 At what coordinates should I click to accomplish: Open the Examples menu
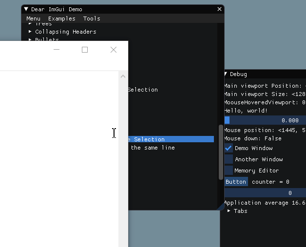pyautogui.click(x=62, y=19)
